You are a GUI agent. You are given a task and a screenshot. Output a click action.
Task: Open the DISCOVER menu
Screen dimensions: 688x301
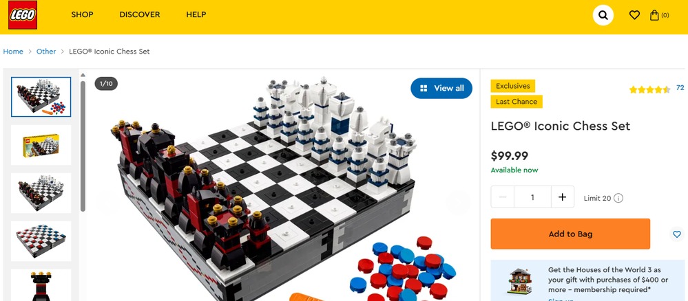140,15
